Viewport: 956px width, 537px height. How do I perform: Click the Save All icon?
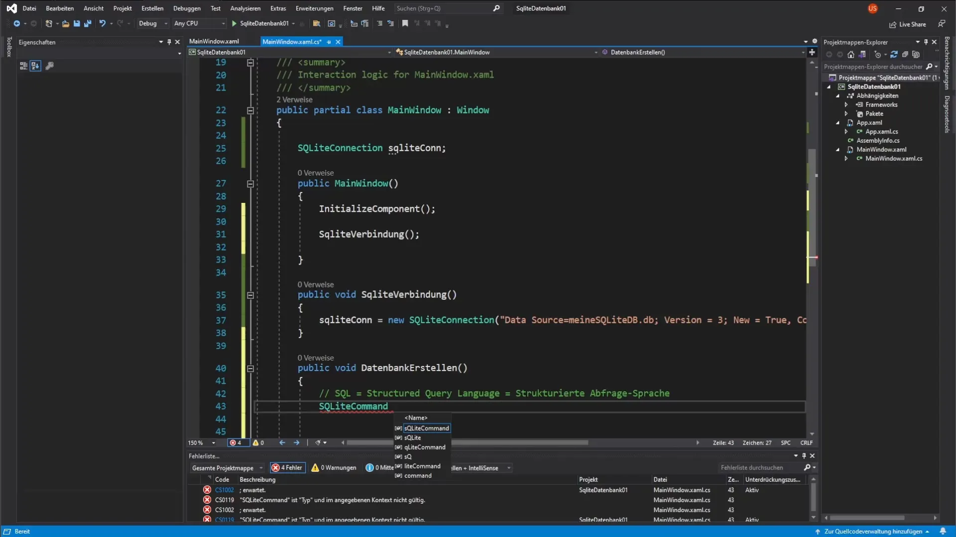[88, 23]
